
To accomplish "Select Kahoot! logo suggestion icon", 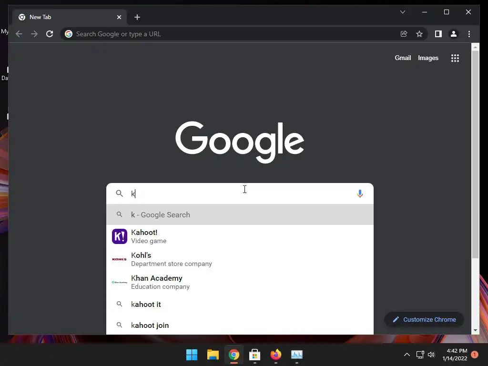I will click(120, 236).
